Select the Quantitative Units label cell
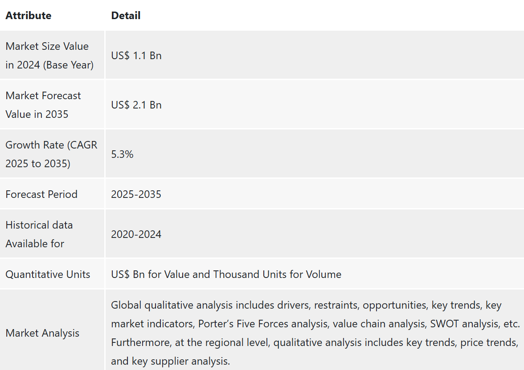524x370 pixels. click(52, 274)
